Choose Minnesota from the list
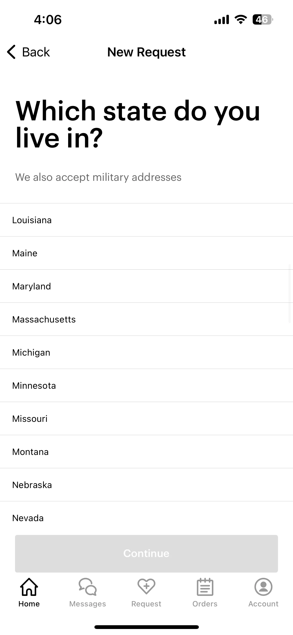 click(x=146, y=385)
